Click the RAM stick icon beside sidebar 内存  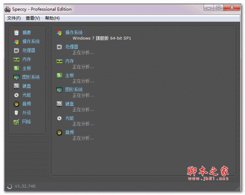pyautogui.click(x=16, y=59)
